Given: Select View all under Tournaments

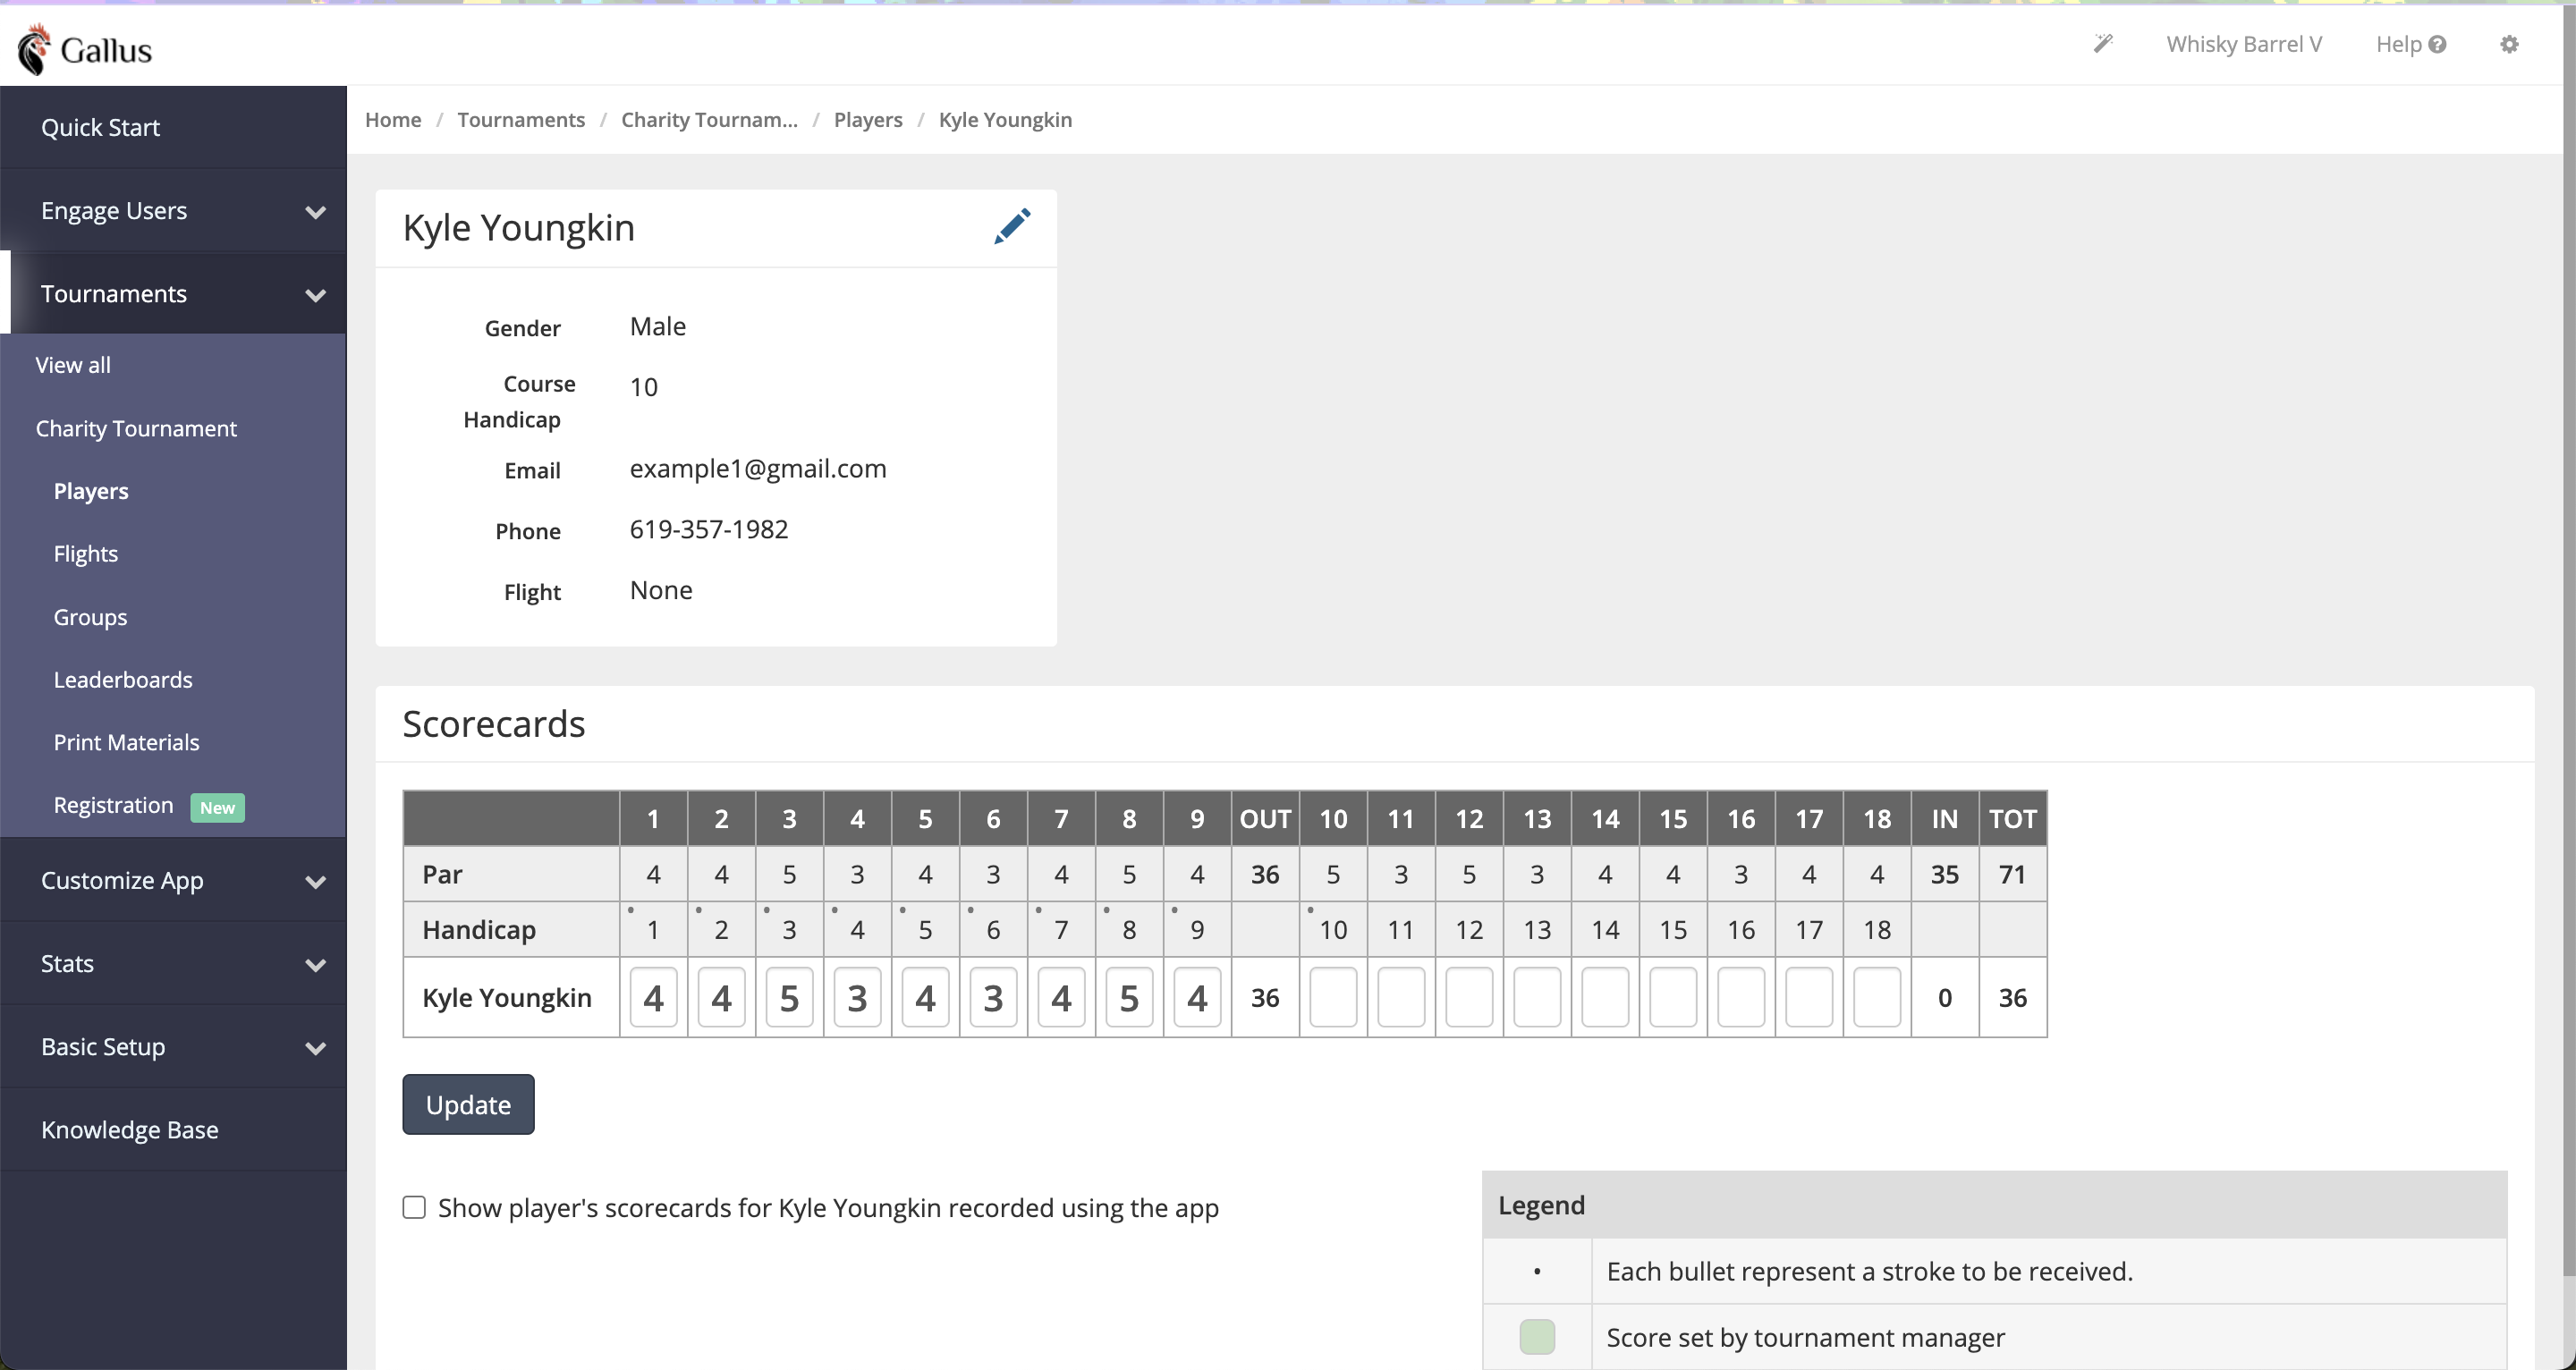Looking at the screenshot, I should click(x=73, y=365).
